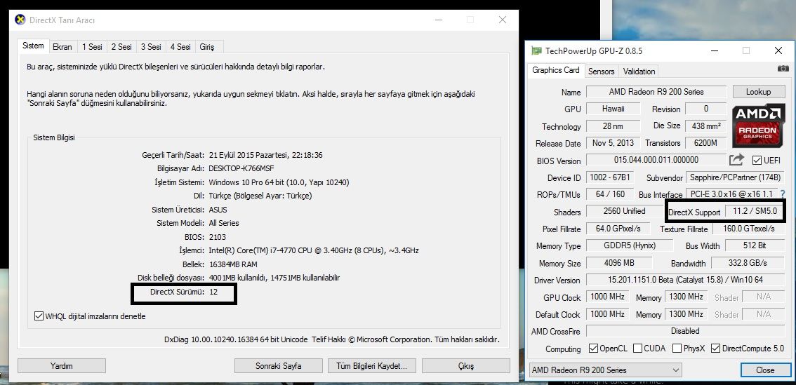
Task: Click the Lookup button in GPU-Z
Action: (758, 92)
